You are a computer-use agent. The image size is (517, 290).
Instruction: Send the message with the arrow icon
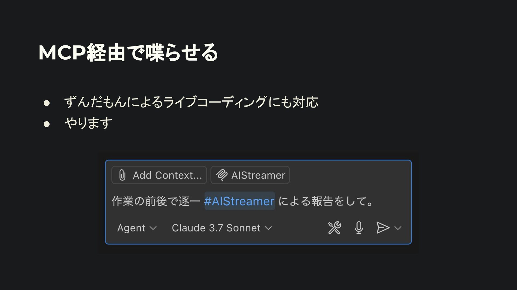pyautogui.click(x=382, y=228)
